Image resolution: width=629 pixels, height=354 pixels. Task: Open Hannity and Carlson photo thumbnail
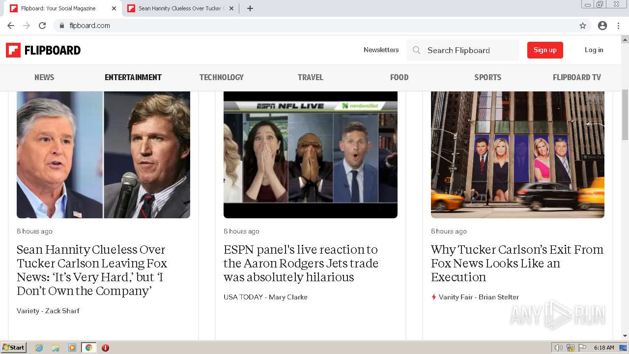pos(103,154)
